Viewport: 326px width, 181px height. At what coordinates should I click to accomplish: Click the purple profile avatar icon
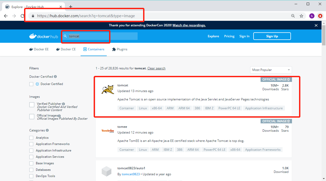pyautogui.click(x=312, y=16)
